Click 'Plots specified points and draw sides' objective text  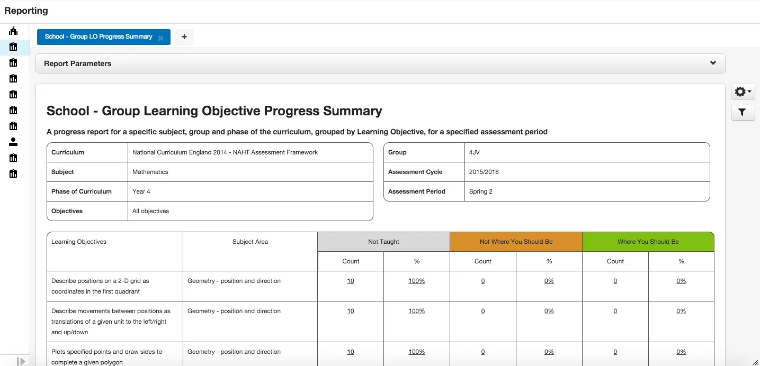(x=107, y=357)
